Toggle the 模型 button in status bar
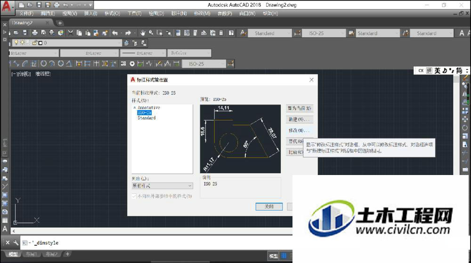The image size is (471, 263). click(x=273, y=256)
